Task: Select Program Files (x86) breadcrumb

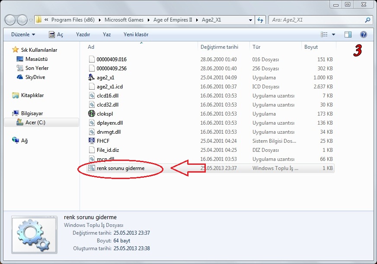Action: tap(73, 20)
